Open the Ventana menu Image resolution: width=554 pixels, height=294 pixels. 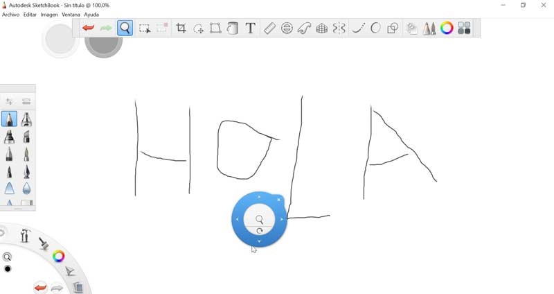[71, 15]
